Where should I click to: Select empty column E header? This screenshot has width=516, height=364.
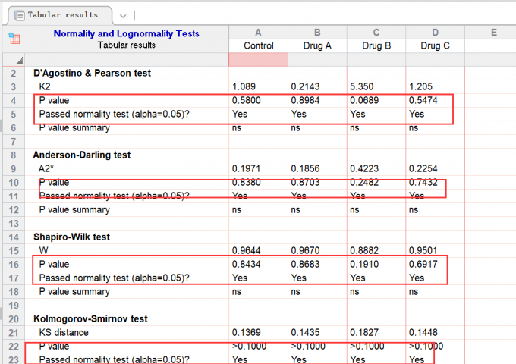(493, 33)
